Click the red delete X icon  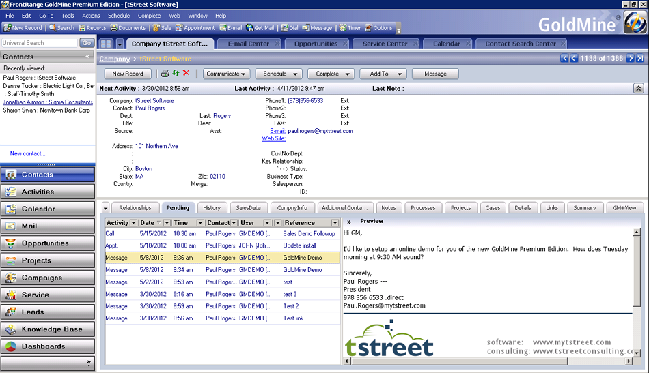tap(187, 73)
